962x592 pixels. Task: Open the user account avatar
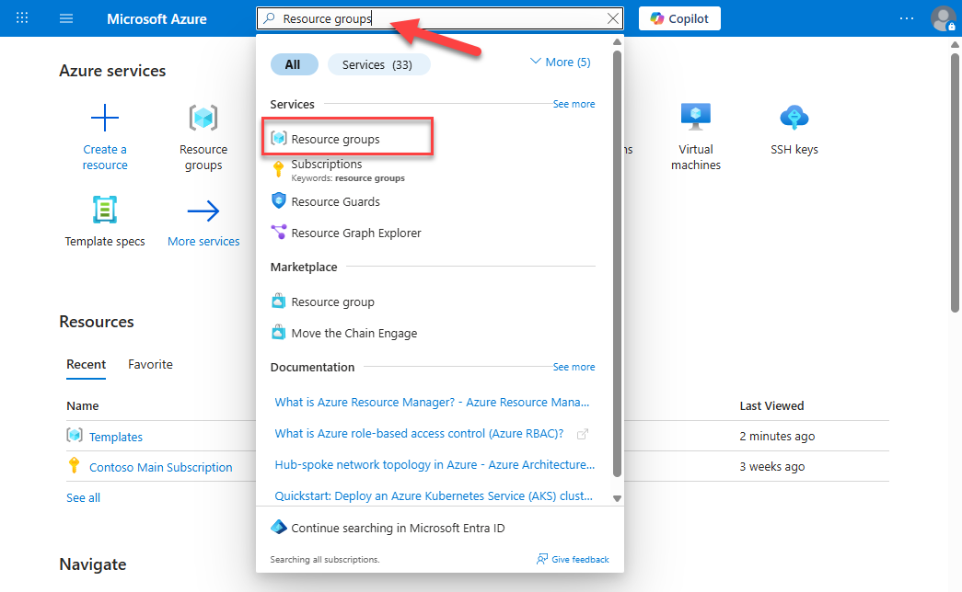[x=944, y=18]
